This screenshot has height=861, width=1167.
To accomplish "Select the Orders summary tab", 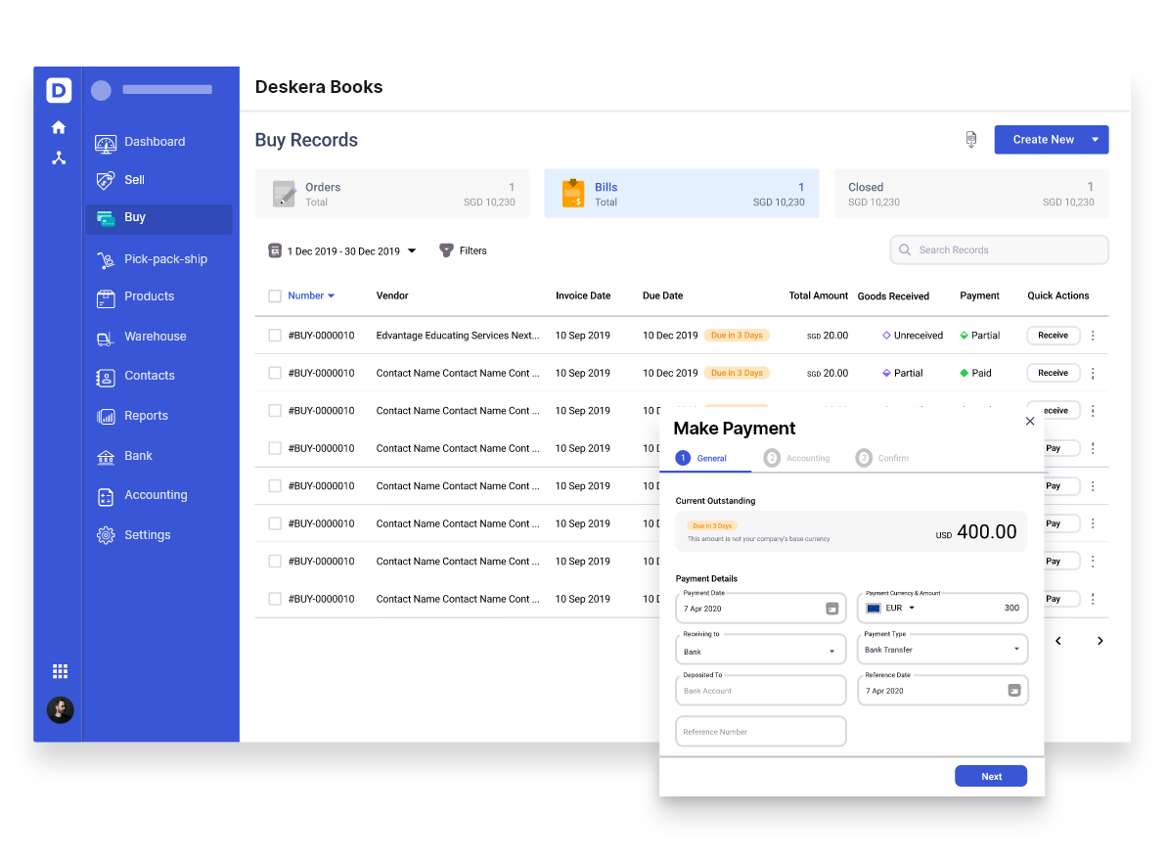I will tap(392, 194).
